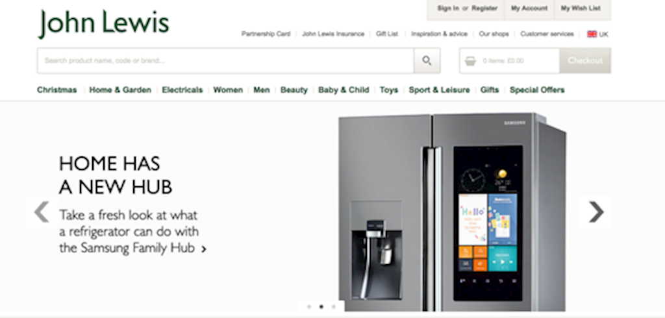Open the Christmas category
The width and height of the screenshot is (665, 318).
57,90
